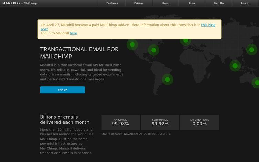Click the Mandrill by MailChimp logo
259x162 pixels.
(20, 3)
